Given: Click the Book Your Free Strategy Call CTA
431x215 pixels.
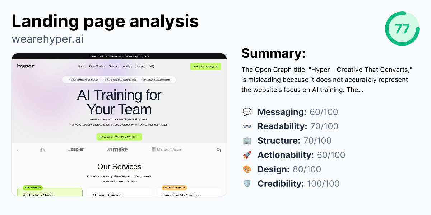Looking at the screenshot, I should tap(119, 137).
